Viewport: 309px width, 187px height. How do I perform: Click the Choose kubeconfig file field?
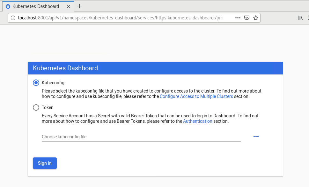(141, 137)
